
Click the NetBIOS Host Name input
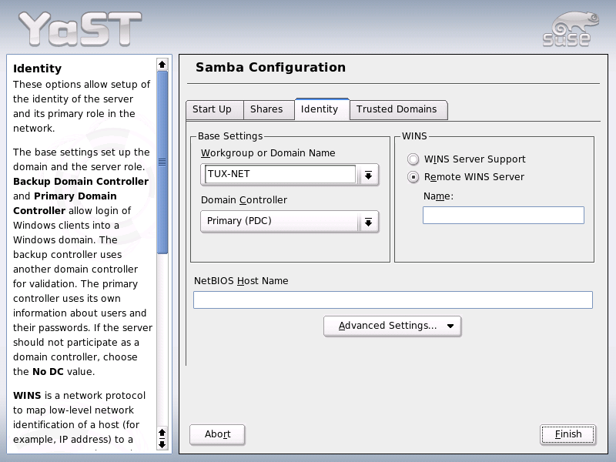point(393,300)
